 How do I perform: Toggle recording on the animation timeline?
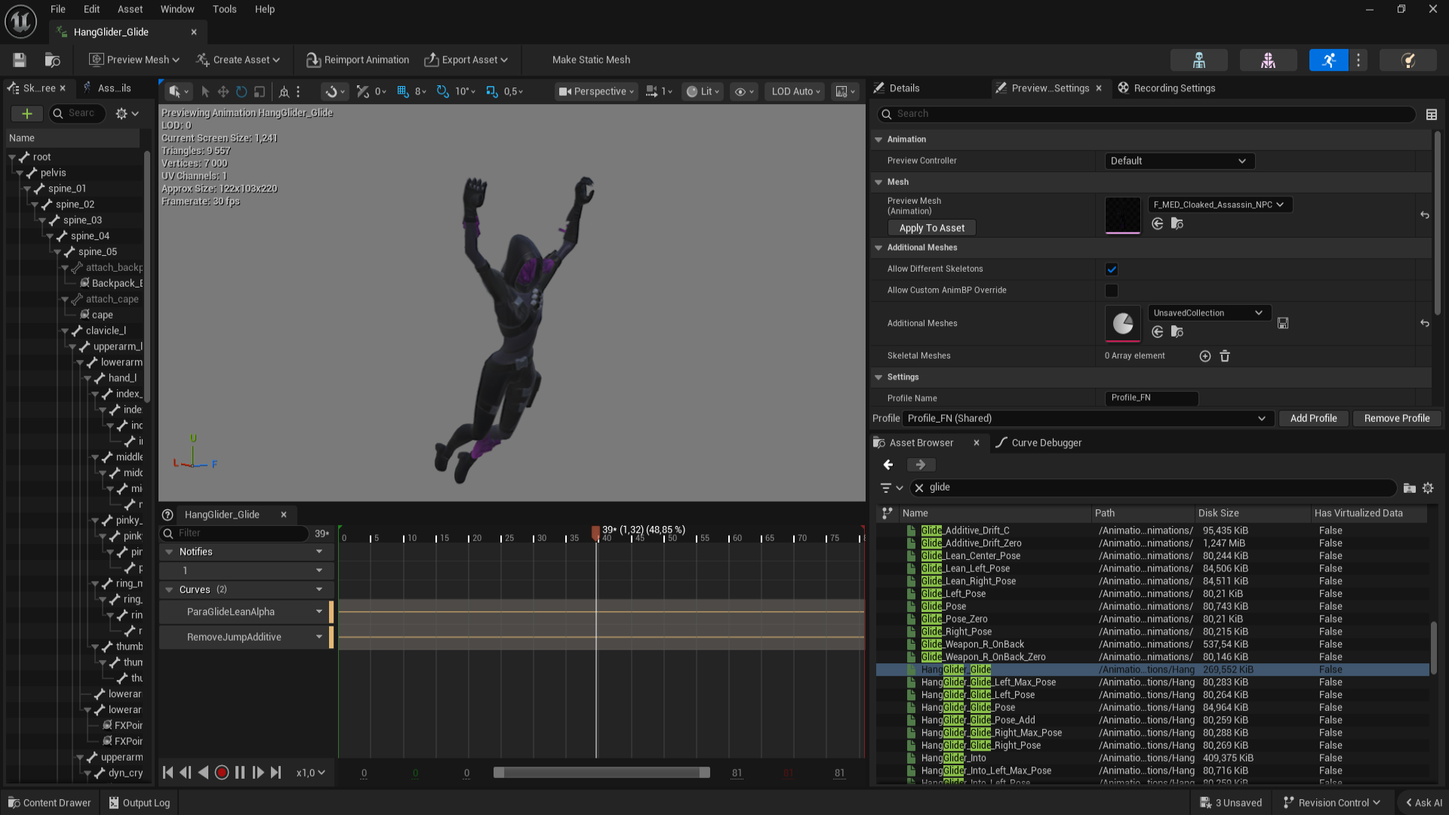[x=222, y=772]
